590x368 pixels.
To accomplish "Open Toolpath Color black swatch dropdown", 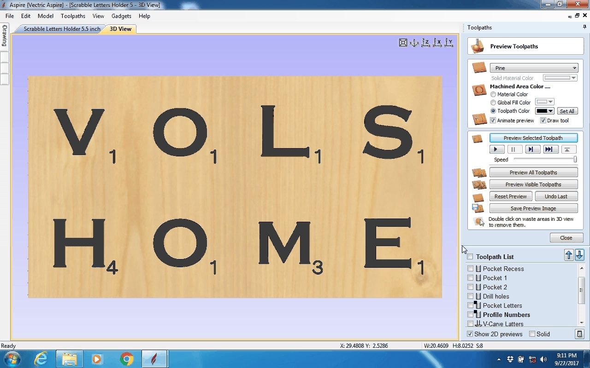I will point(545,111).
